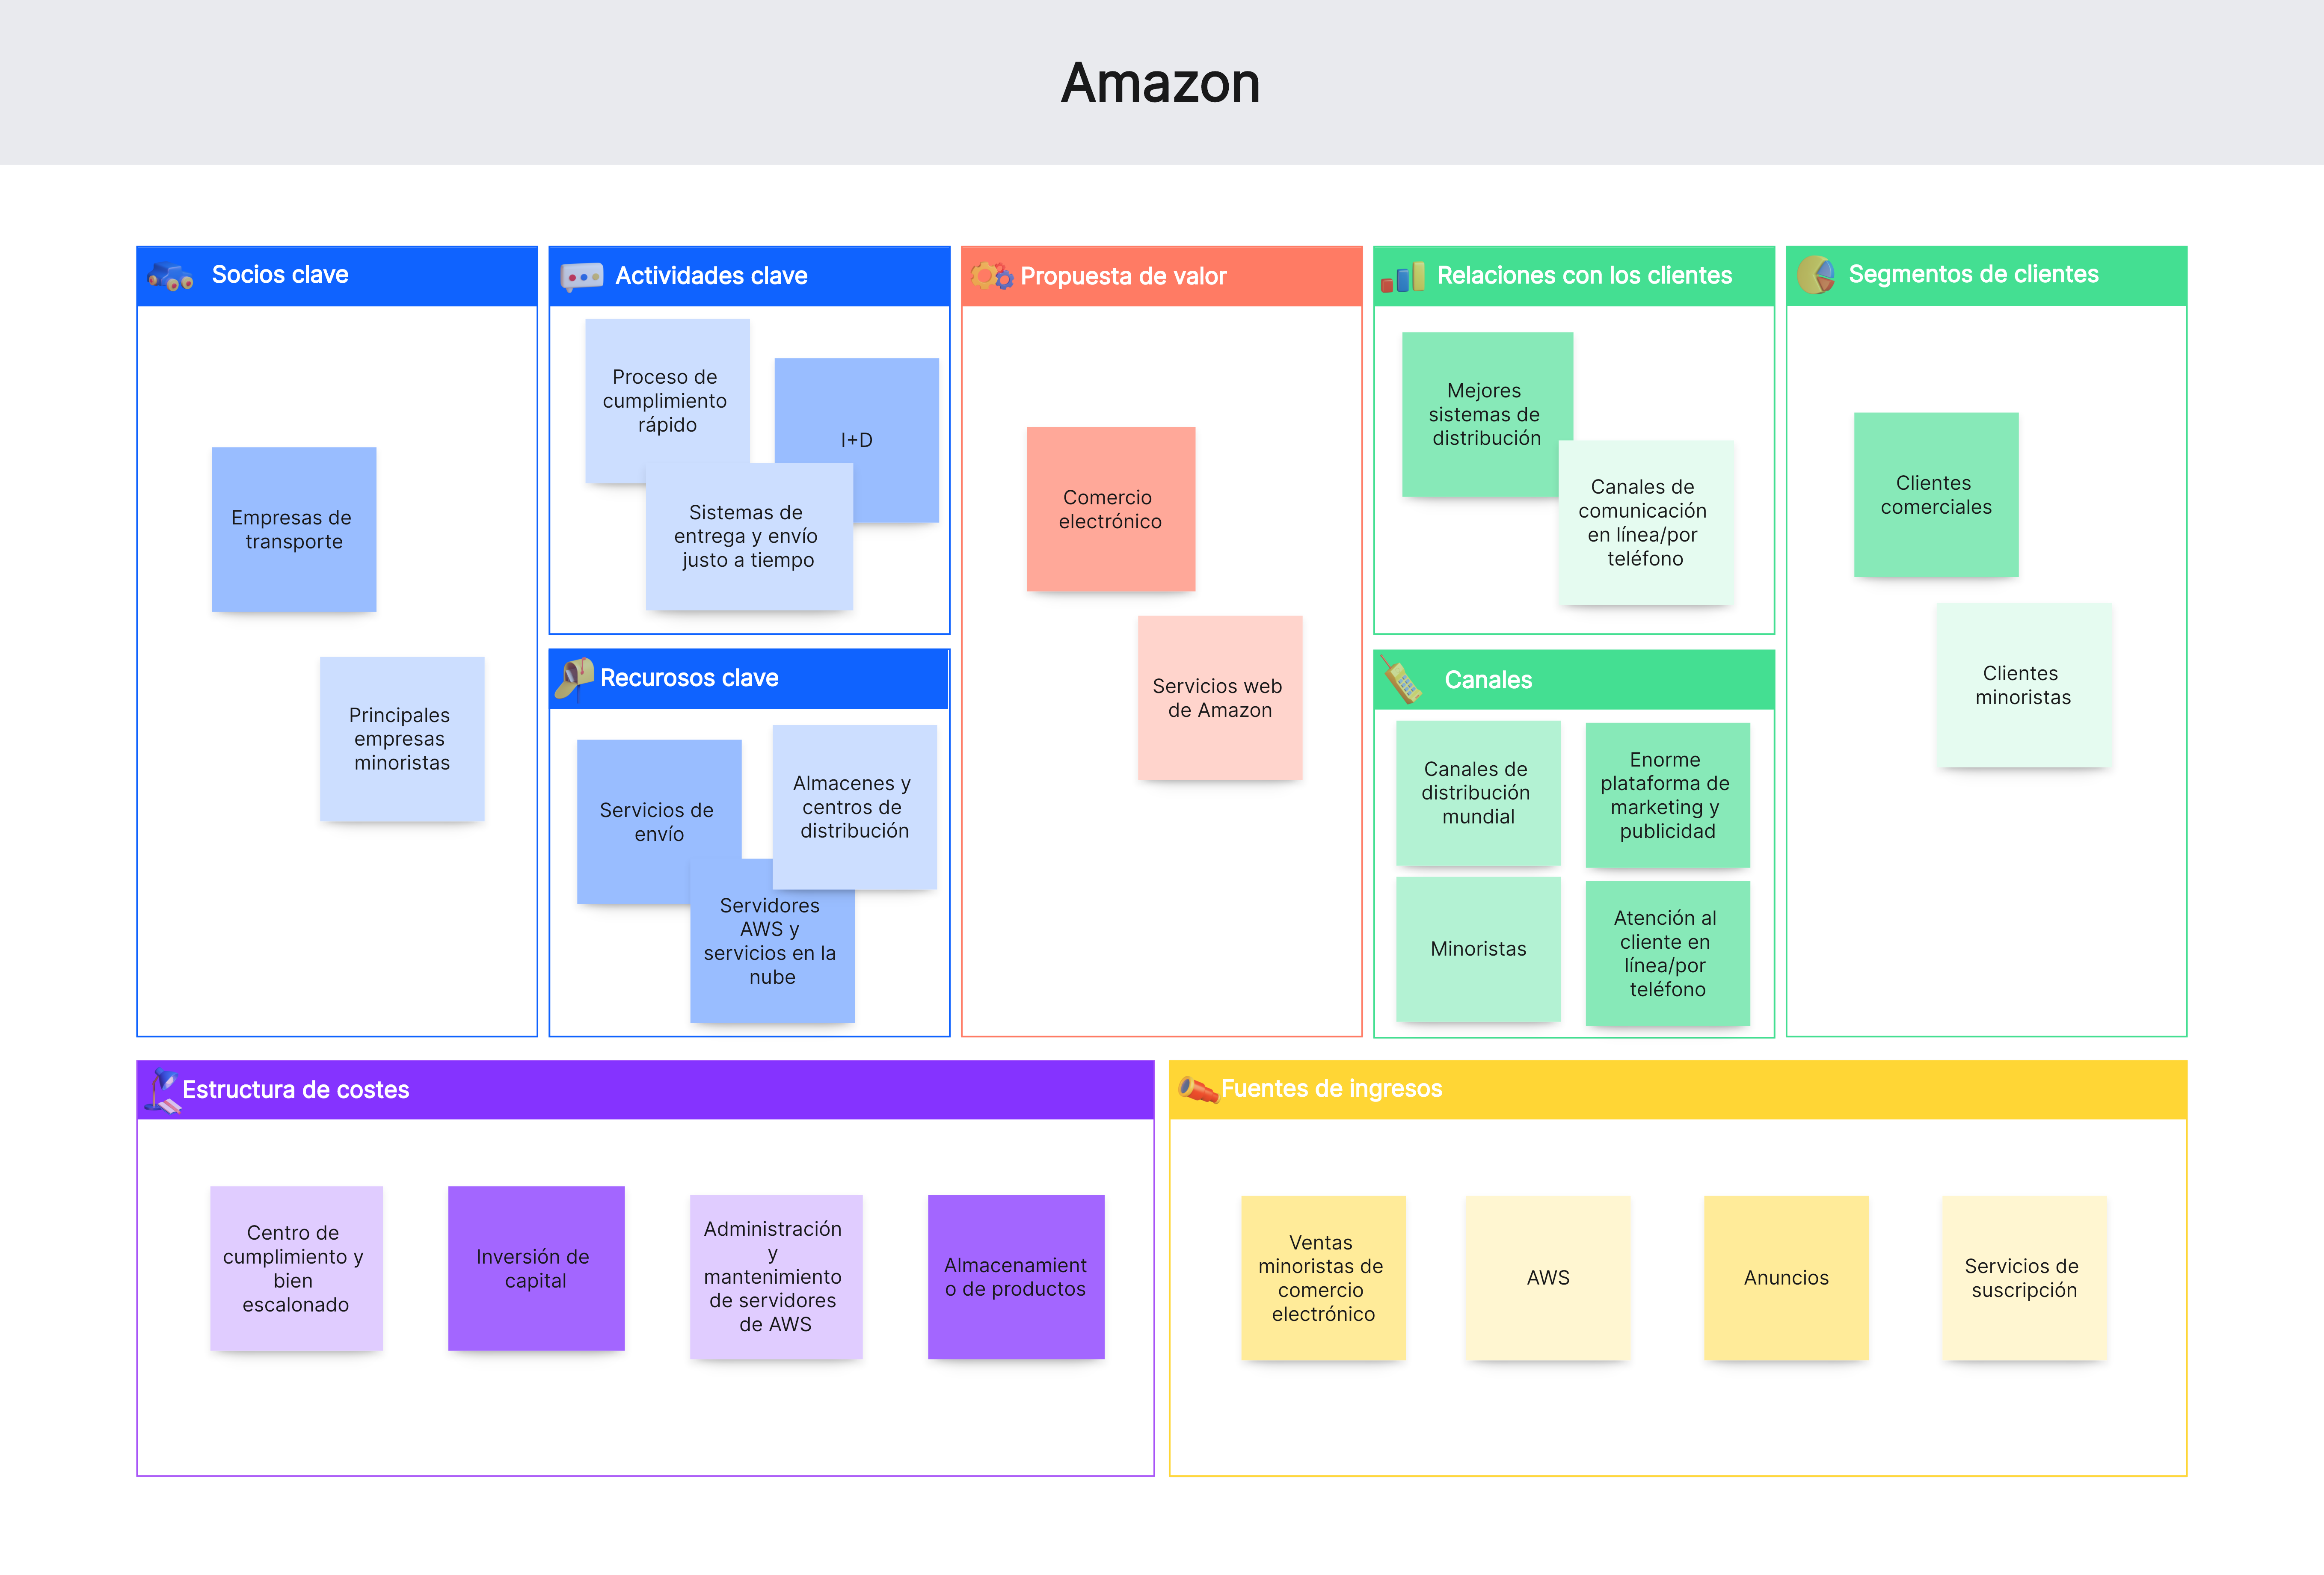The height and width of the screenshot is (1575, 2324).
Task: Select the Empresas de transporte sticky note
Action: click(294, 529)
